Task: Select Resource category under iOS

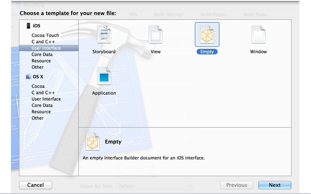Action: tap(41, 61)
